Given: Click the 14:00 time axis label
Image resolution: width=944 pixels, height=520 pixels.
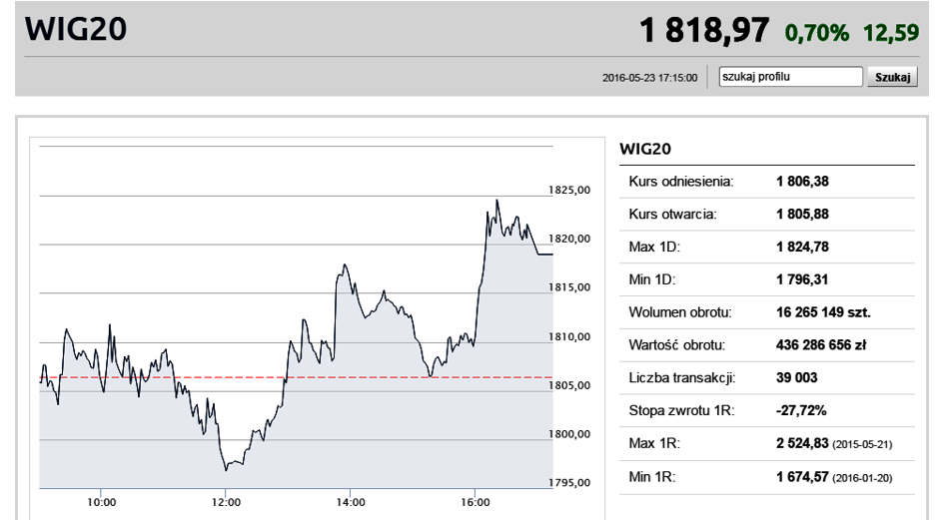Looking at the screenshot, I should click(x=351, y=502).
